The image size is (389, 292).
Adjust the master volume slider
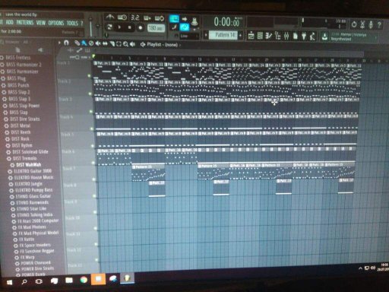tap(91, 27)
